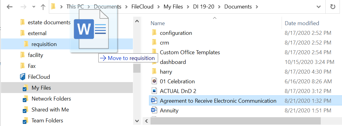
Task: Open the address bar history dropdown
Action: [x=318, y=7]
